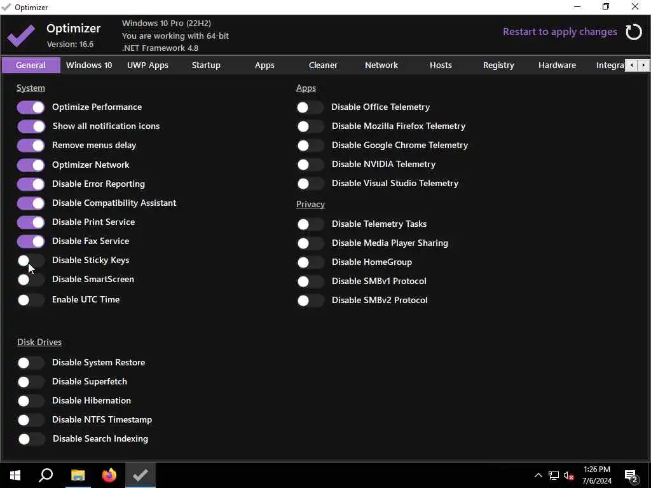
Task: Open the Windows 10 tab
Action: [89, 65]
